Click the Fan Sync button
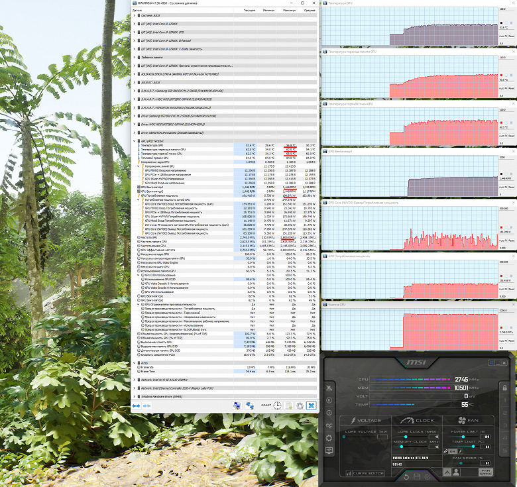 pyautogui.click(x=485, y=472)
